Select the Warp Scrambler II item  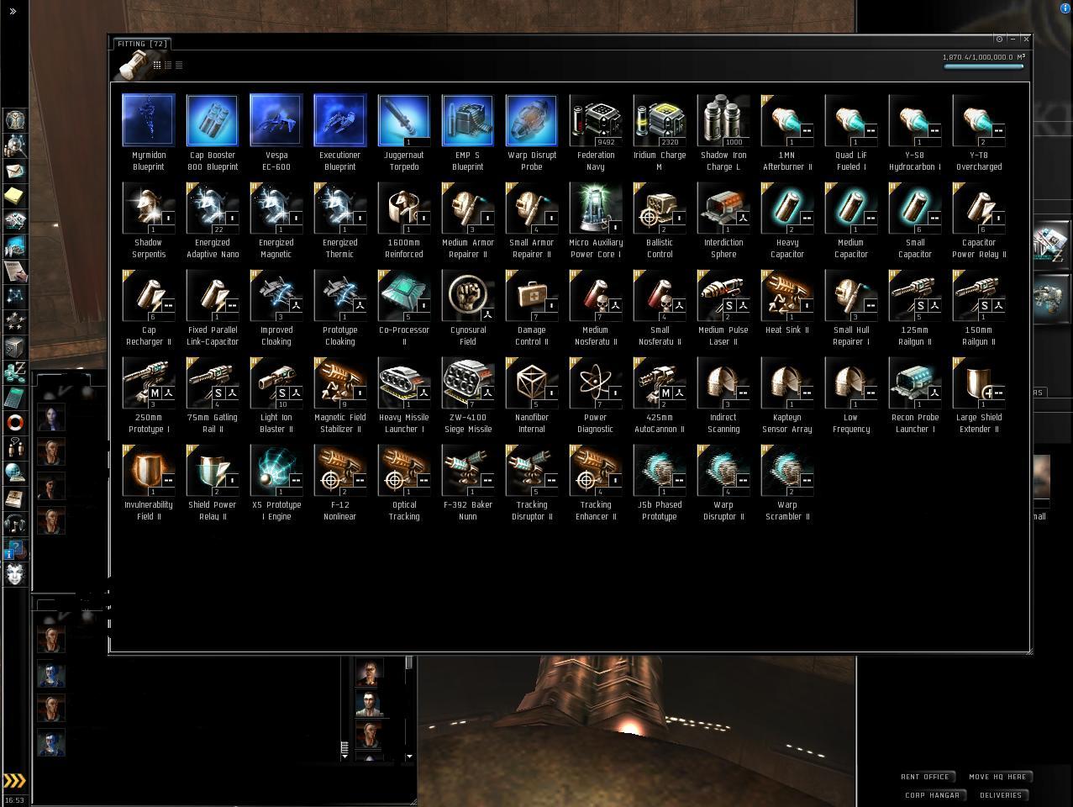(787, 481)
